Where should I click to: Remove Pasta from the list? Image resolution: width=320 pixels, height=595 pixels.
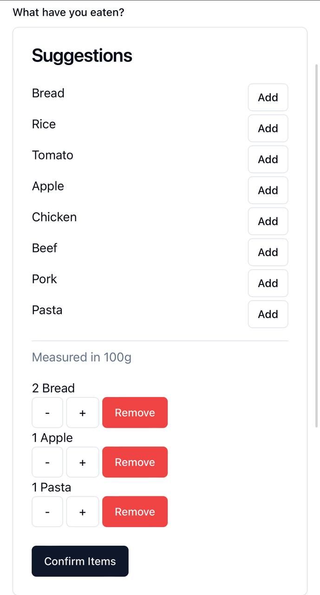135,512
